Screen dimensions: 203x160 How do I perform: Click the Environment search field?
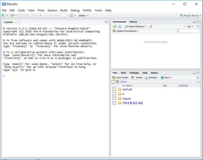click(187, 31)
